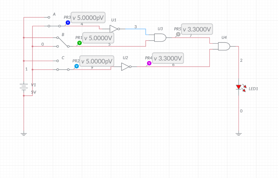Click the PR1 probe name label
Screen dimensions: 278x178
pyautogui.click(x=79, y=38)
